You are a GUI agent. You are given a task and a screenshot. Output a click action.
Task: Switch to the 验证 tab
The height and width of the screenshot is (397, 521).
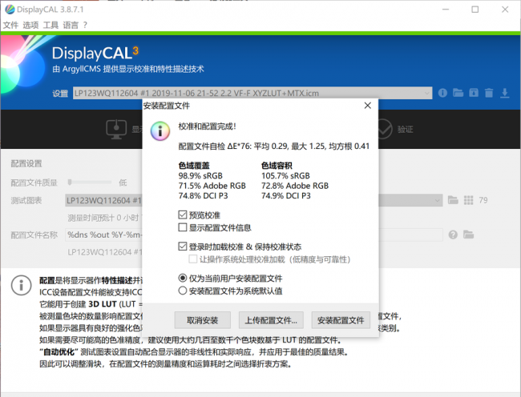pos(405,130)
